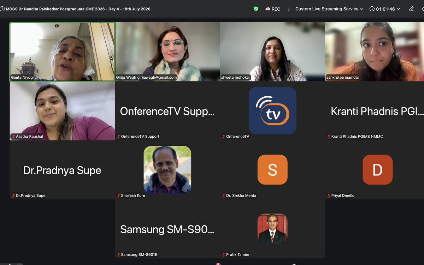Select sankrutee inamdar's video tile
The image size is (424, 265).
(375, 52)
